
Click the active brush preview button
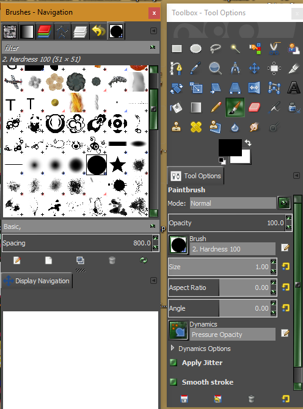coord(178,245)
